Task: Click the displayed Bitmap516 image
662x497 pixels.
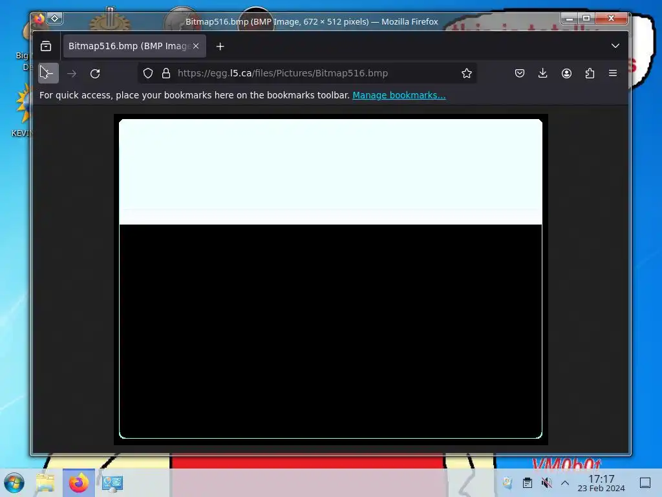Action: (x=331, y=280)
